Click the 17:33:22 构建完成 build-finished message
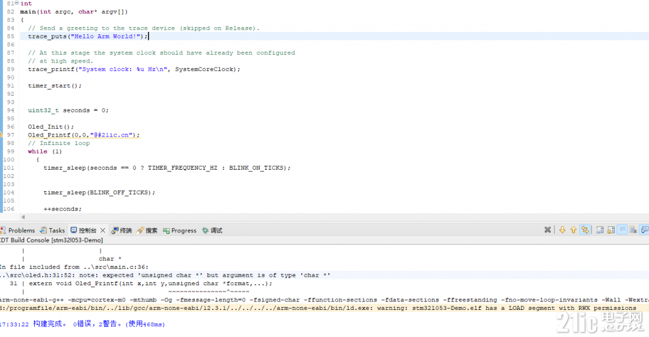 coord(82,324)
